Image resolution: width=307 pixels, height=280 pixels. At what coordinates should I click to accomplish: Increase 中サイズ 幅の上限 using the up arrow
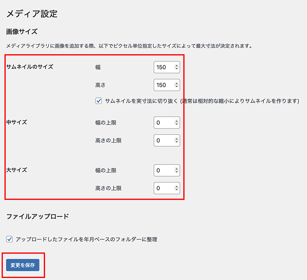tap(176, 121)
